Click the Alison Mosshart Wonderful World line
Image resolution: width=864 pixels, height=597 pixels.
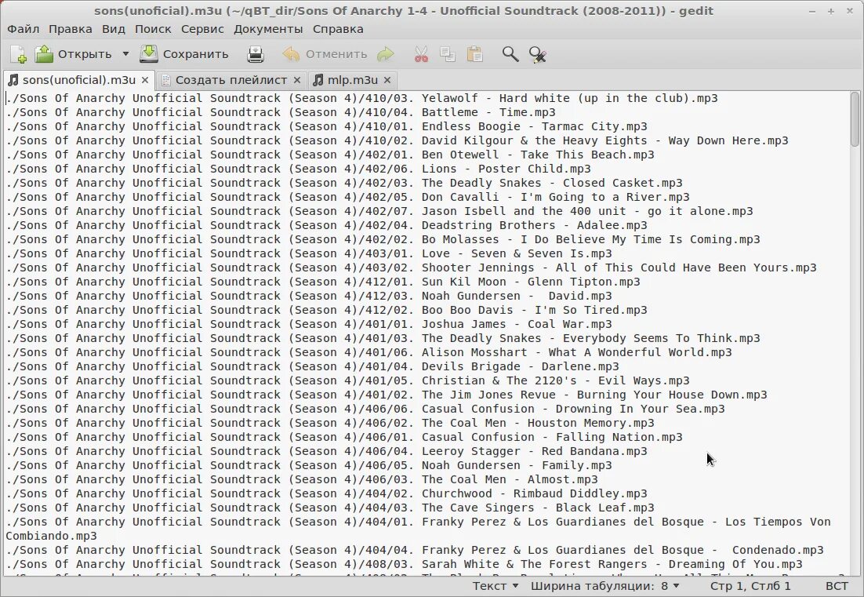tap(368, 352)
